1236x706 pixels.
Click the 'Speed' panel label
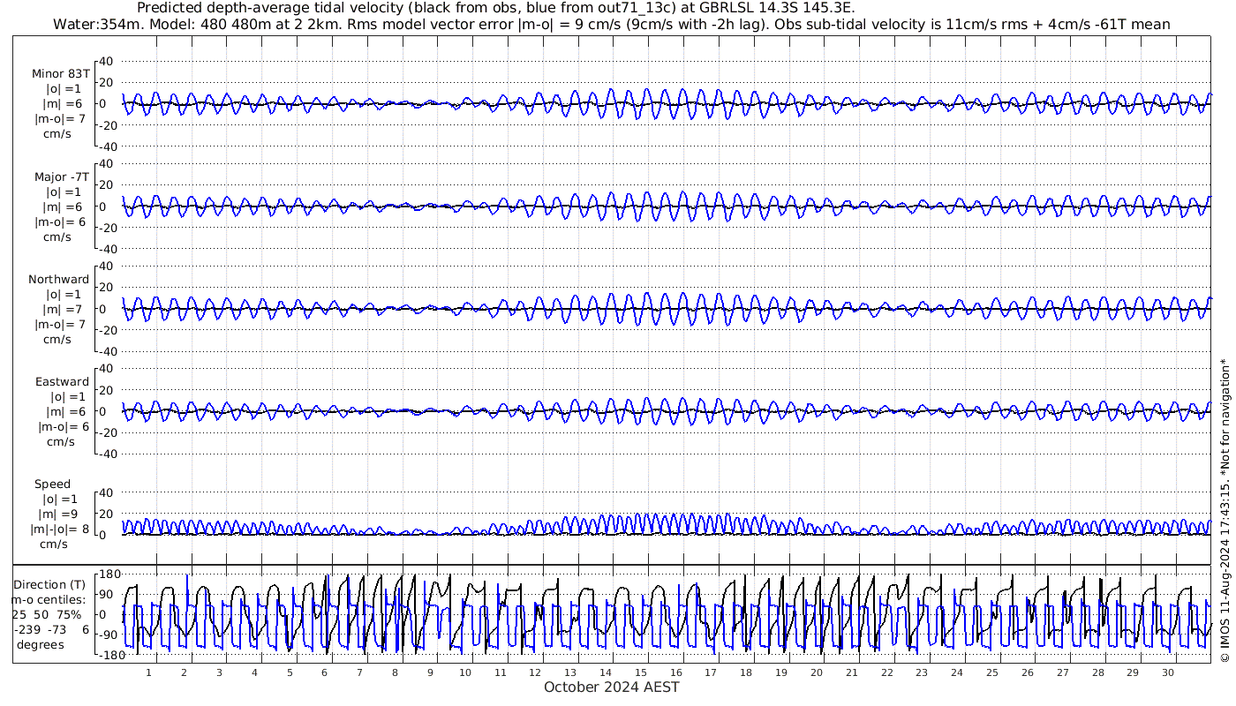coord(53,484)
